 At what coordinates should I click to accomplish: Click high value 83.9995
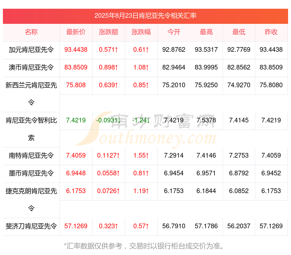[x=206, y=67]
